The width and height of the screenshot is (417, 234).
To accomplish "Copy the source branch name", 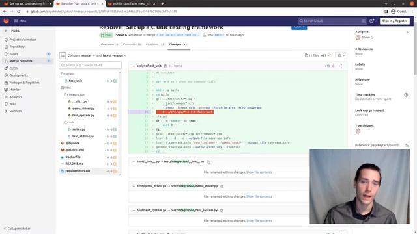I will (x=204, y=35).
